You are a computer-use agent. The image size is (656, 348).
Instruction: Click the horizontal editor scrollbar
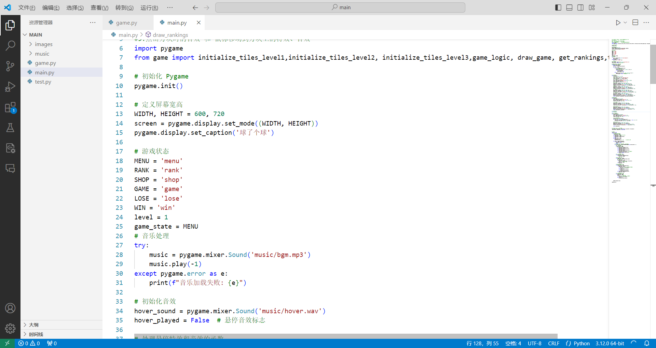pos(346,336)
